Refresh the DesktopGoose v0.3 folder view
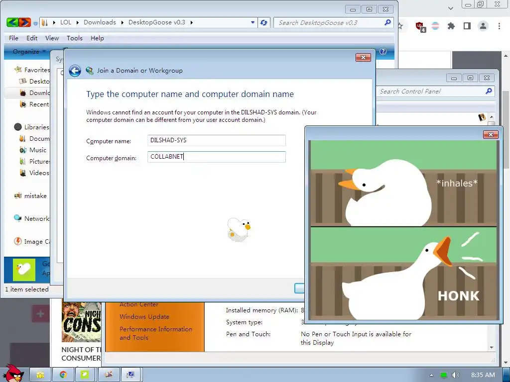The width and height of the screenshot is (510, 382). pos(264,22)
